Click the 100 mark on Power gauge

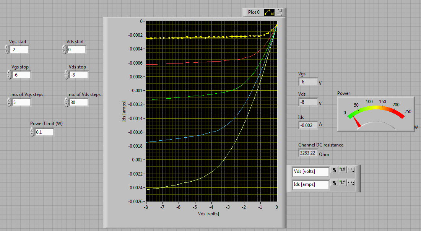coord(369,102)
